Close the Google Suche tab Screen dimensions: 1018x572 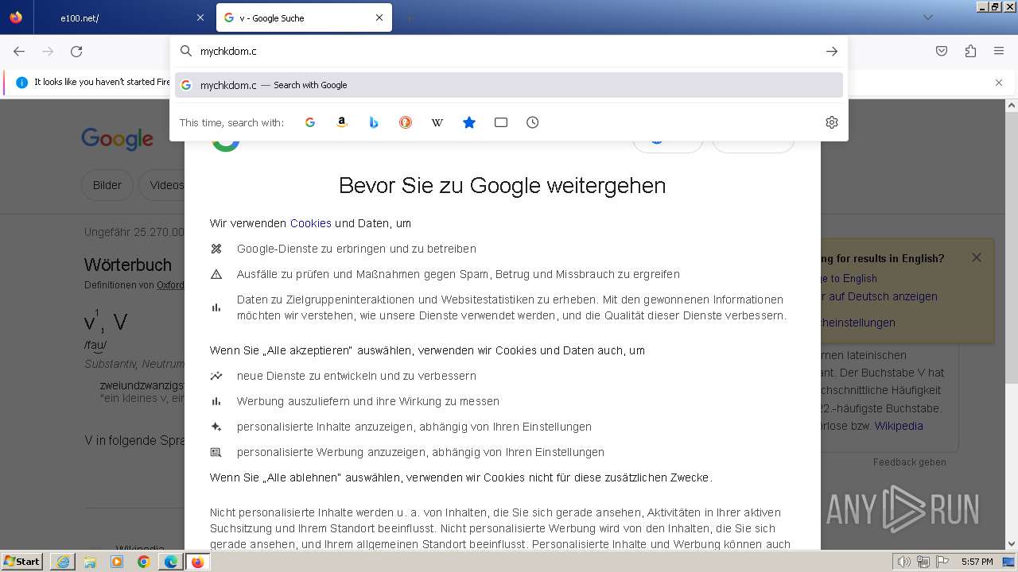(379, 17)
